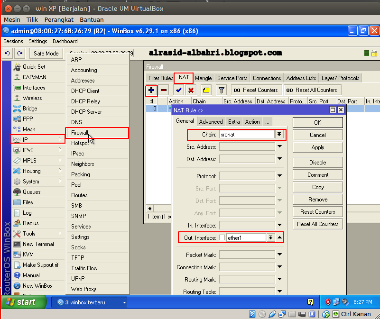Click the blue checkmark Enable icon

point(179,91)
